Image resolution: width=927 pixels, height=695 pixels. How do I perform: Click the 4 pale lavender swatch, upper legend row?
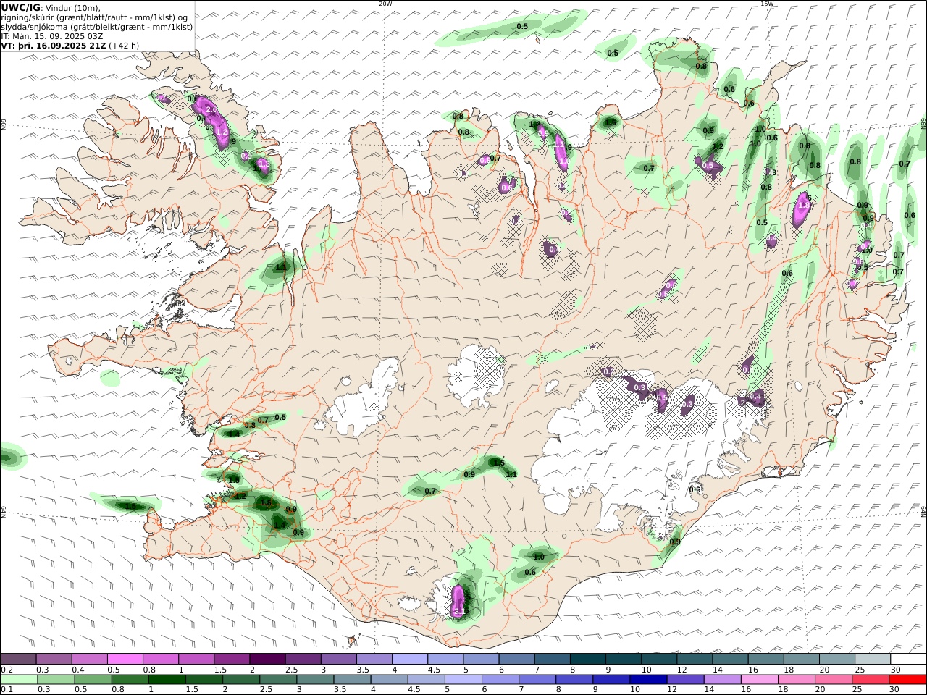click(x=409, y=659)
